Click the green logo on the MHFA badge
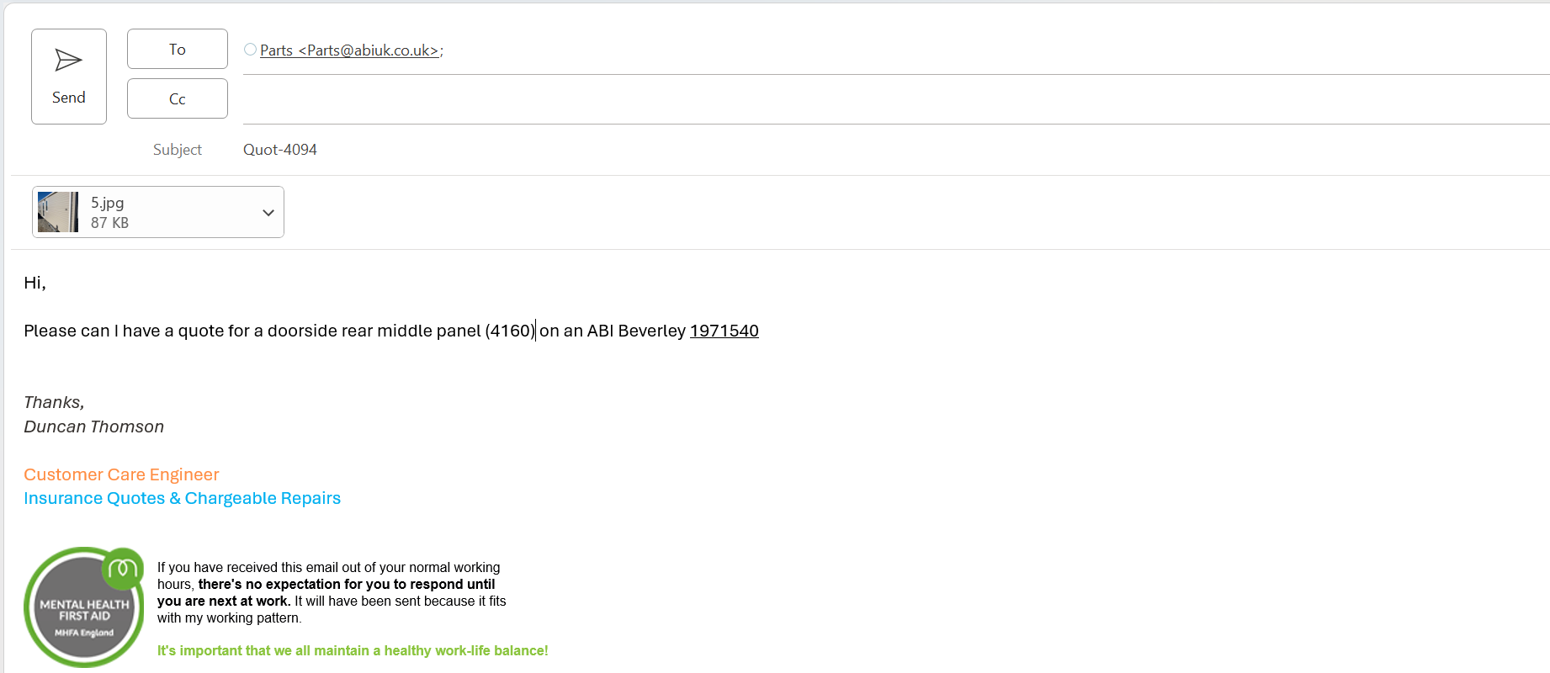The height and width of the screenshot is (673, 1550). pyautogui.click(x=123, y=570)
